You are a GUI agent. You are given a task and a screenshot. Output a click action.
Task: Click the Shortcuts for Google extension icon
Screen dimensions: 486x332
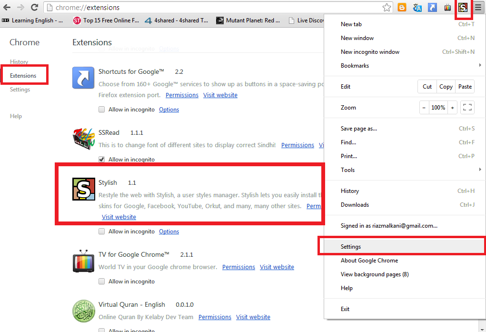(83, 78)
